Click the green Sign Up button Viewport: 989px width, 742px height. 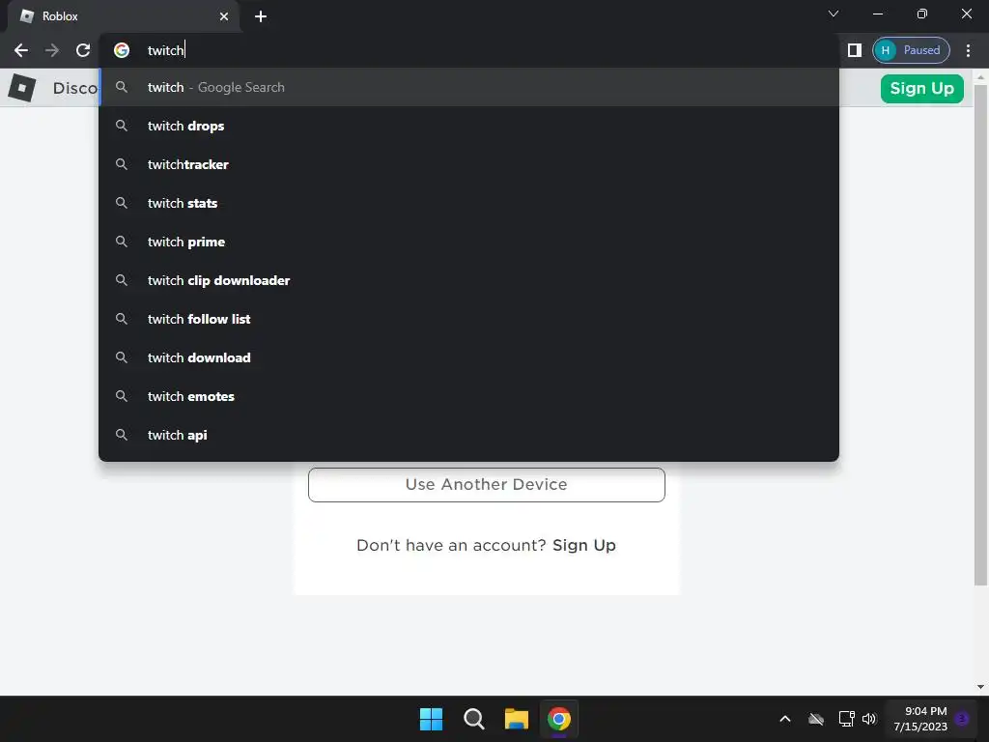click(921, 88)
